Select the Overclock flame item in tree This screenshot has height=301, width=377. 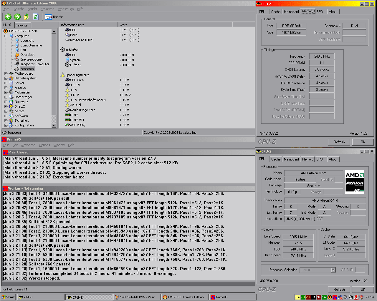point(25,55)
